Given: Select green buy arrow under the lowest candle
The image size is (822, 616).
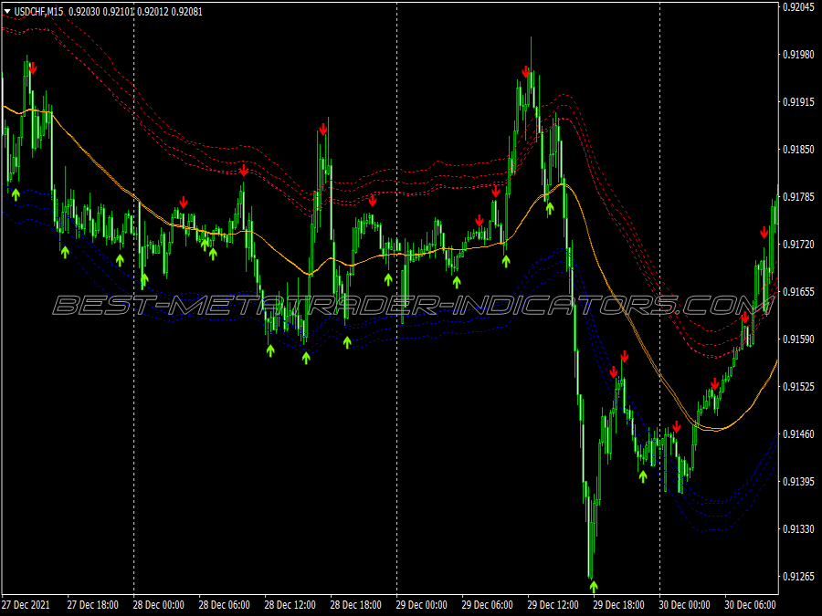Looking at the screenshot, I should 594,586.
